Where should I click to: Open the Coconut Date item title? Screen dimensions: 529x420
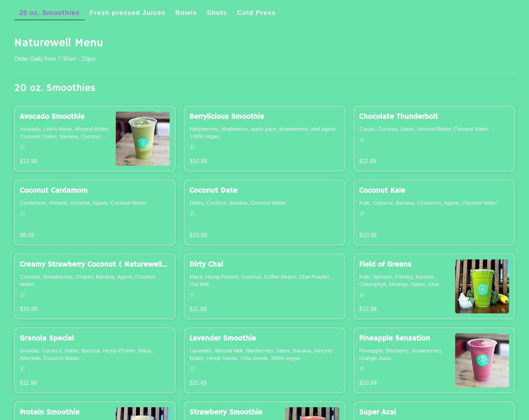tap(213, 190)
